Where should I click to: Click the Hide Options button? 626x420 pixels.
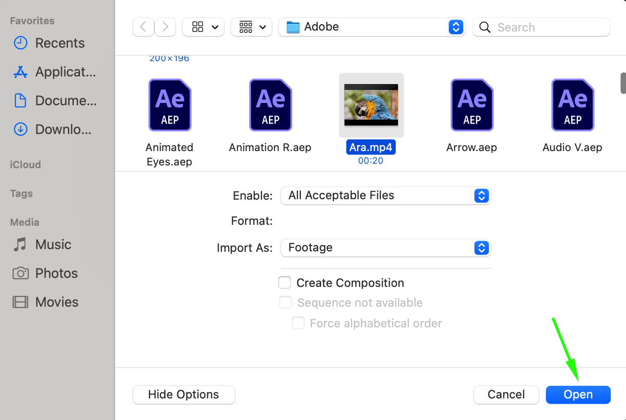pos(183,394)
